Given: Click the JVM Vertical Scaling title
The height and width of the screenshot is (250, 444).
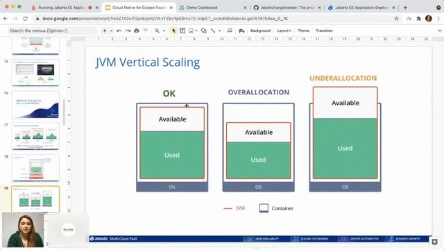Looking at the screenshot, I should tap(148, 62).
